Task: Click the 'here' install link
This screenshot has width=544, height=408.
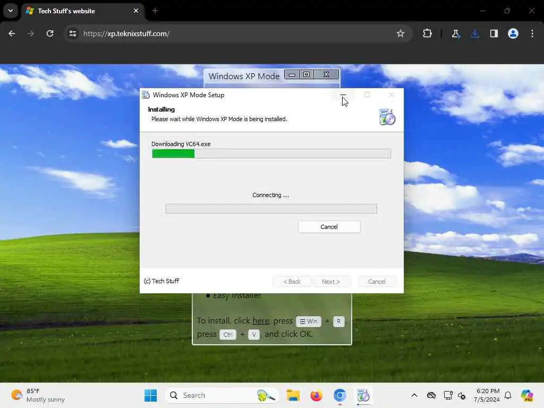Action: tap(260, 321)
